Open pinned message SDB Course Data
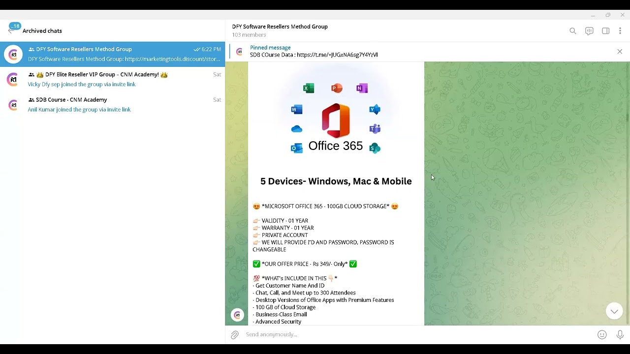 coord(314,51)
